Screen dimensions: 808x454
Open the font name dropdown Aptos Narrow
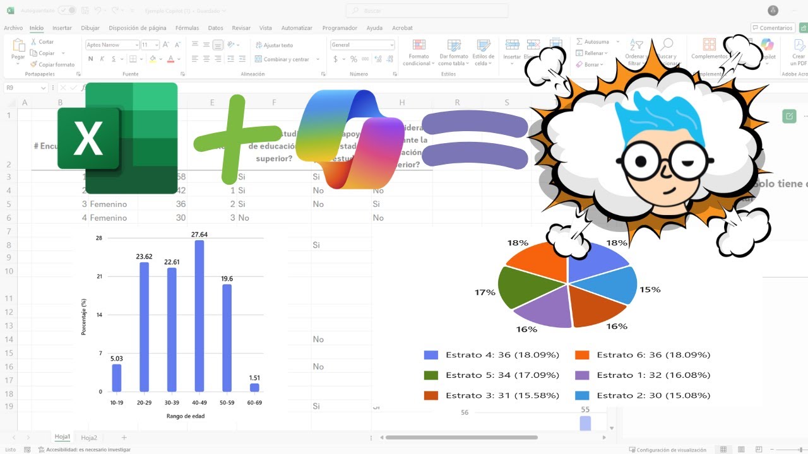[x=136, y=45]
